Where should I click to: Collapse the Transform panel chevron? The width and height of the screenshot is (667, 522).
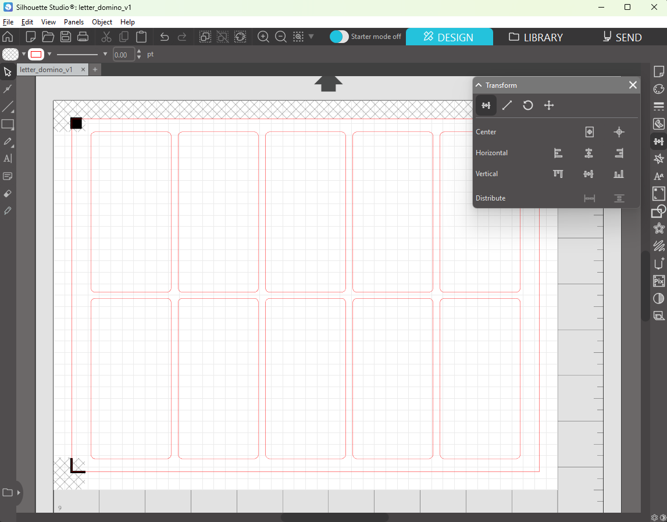479,85
